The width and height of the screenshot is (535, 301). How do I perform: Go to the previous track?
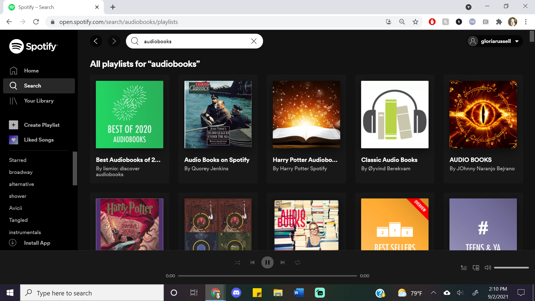point(252,263)
